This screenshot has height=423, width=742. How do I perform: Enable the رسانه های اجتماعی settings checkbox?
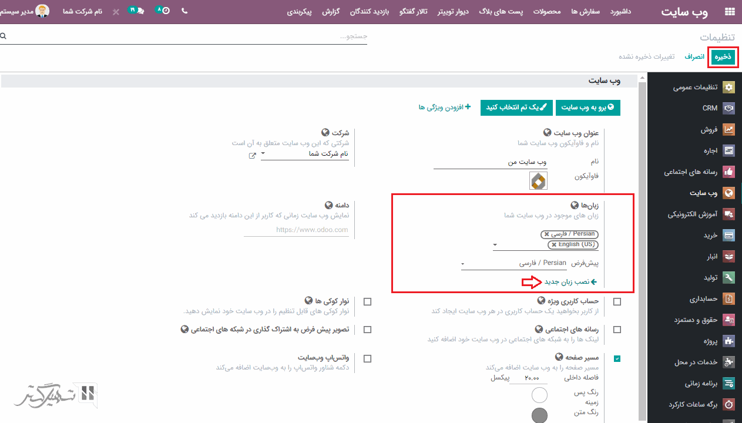617,330
